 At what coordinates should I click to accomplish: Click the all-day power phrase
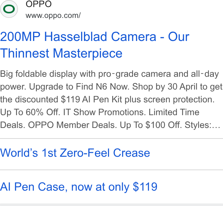click(205, 74)
